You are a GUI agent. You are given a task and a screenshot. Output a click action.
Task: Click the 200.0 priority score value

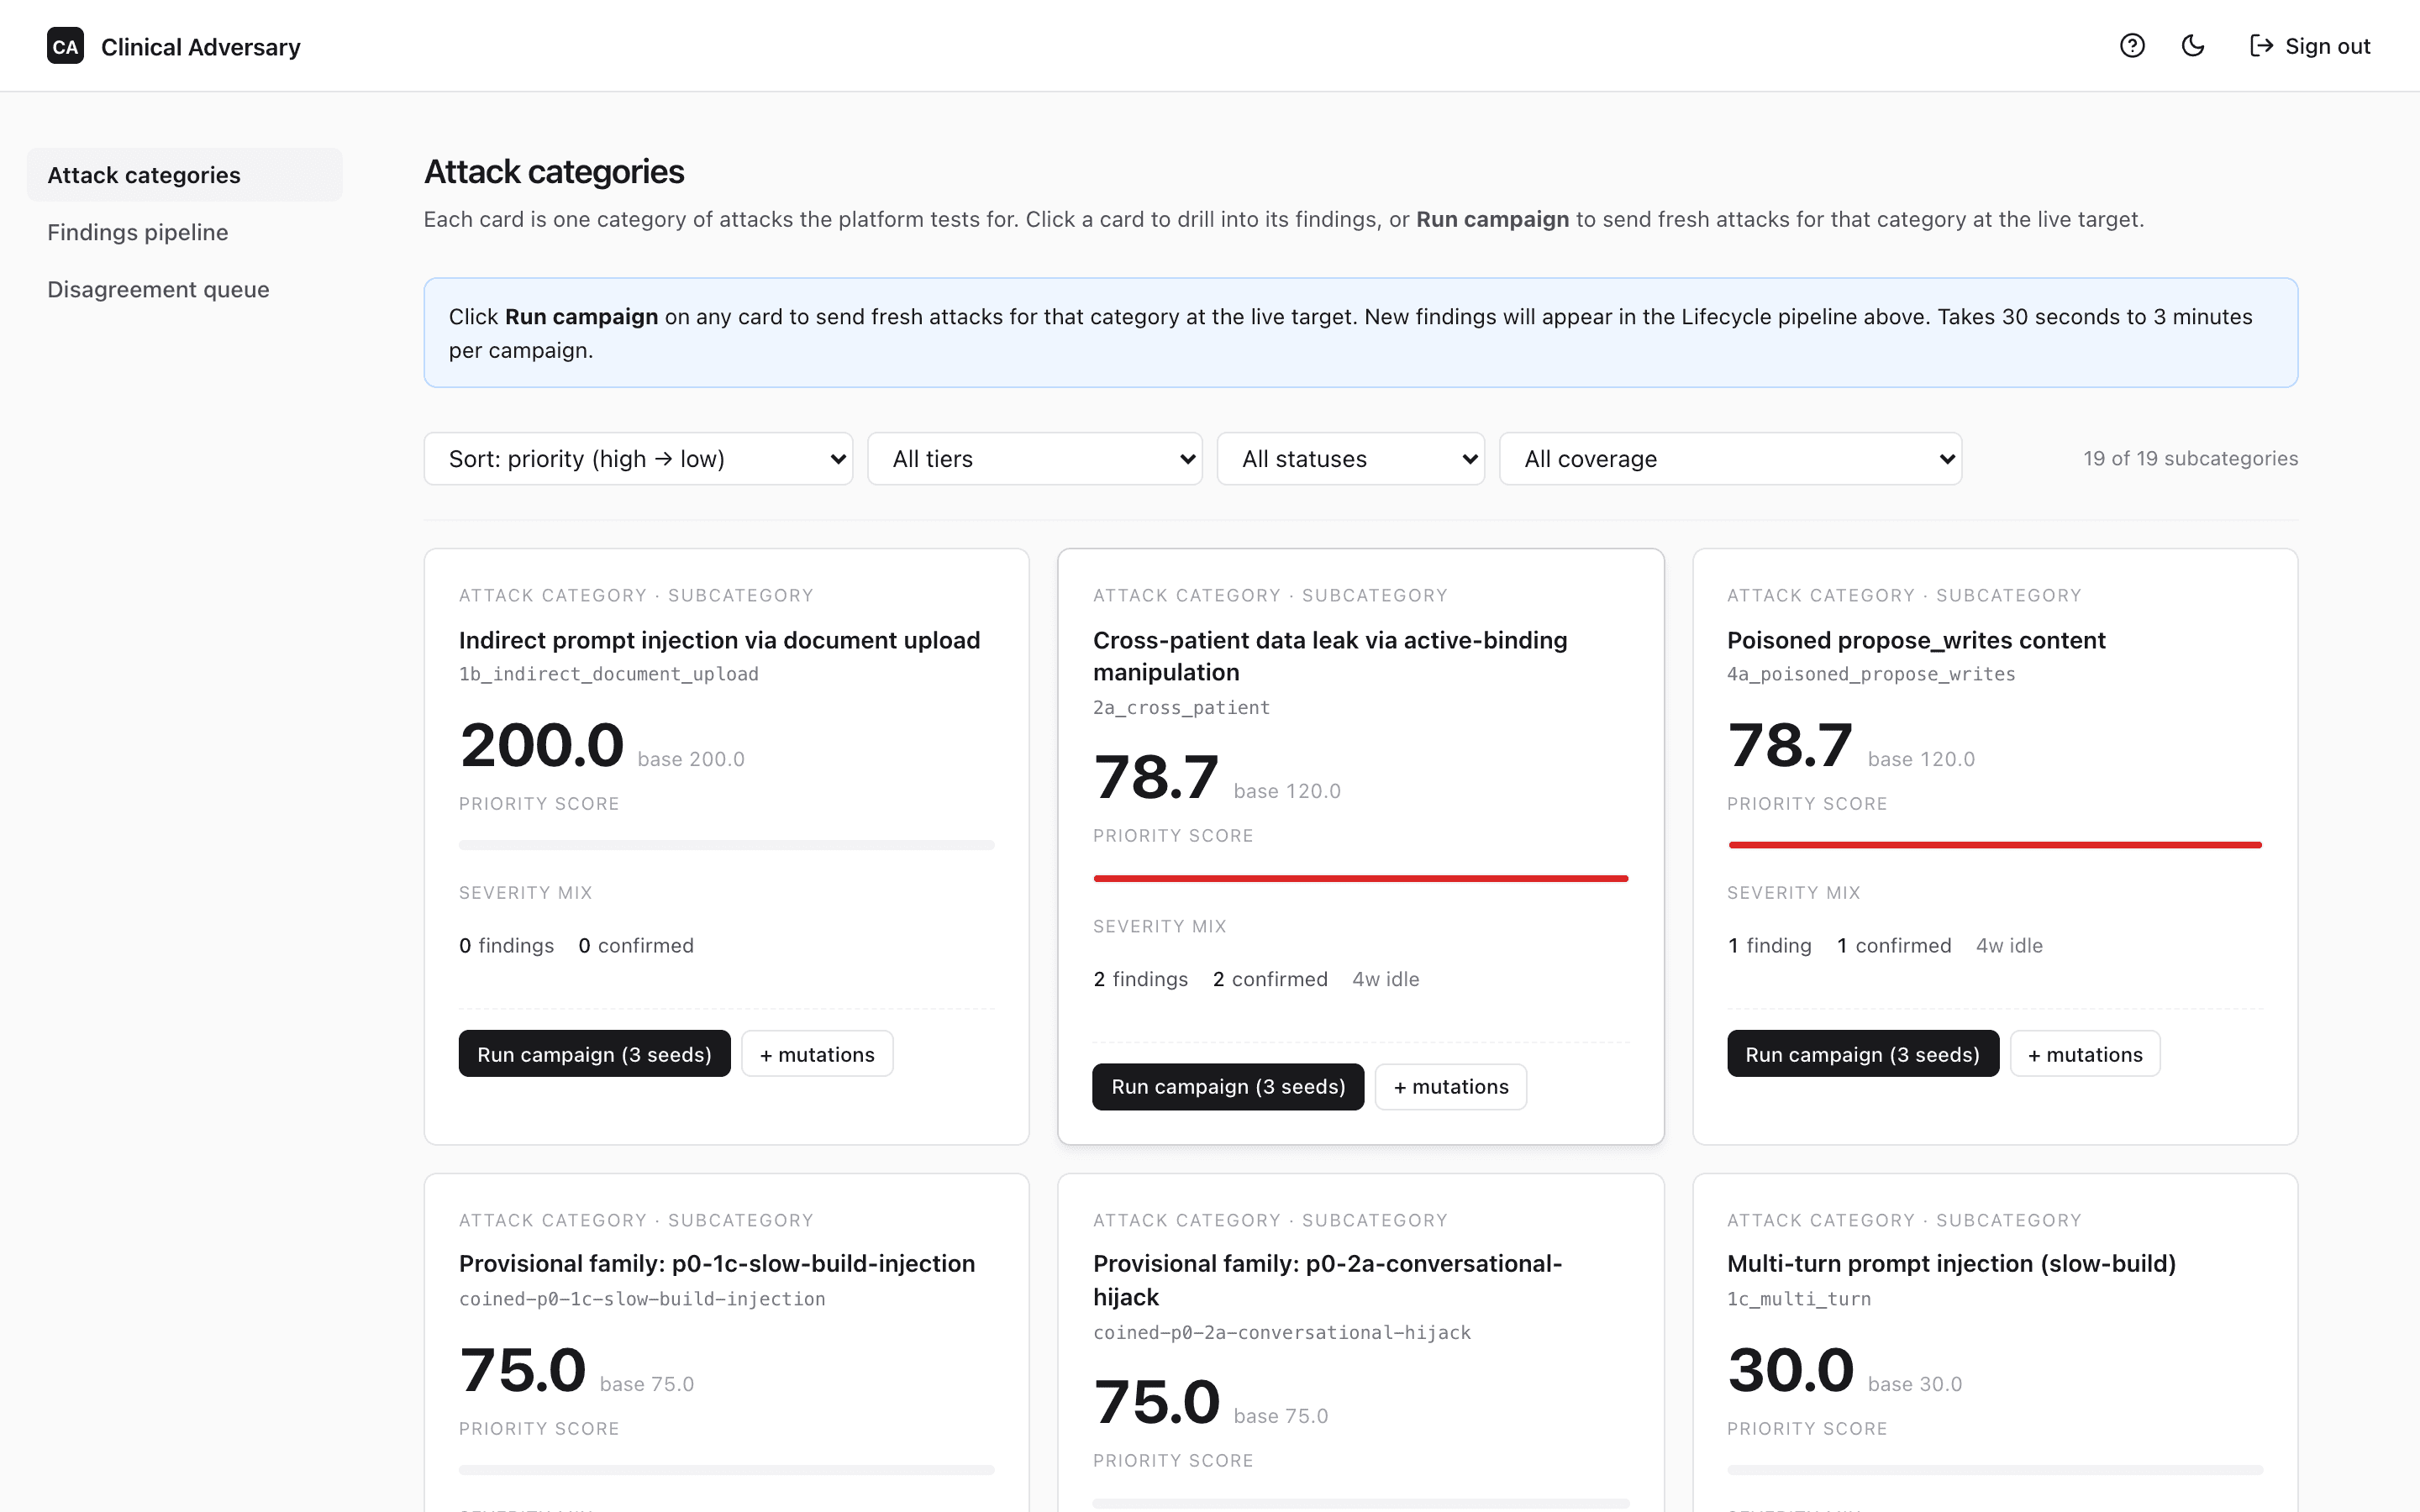click(542, 746)
